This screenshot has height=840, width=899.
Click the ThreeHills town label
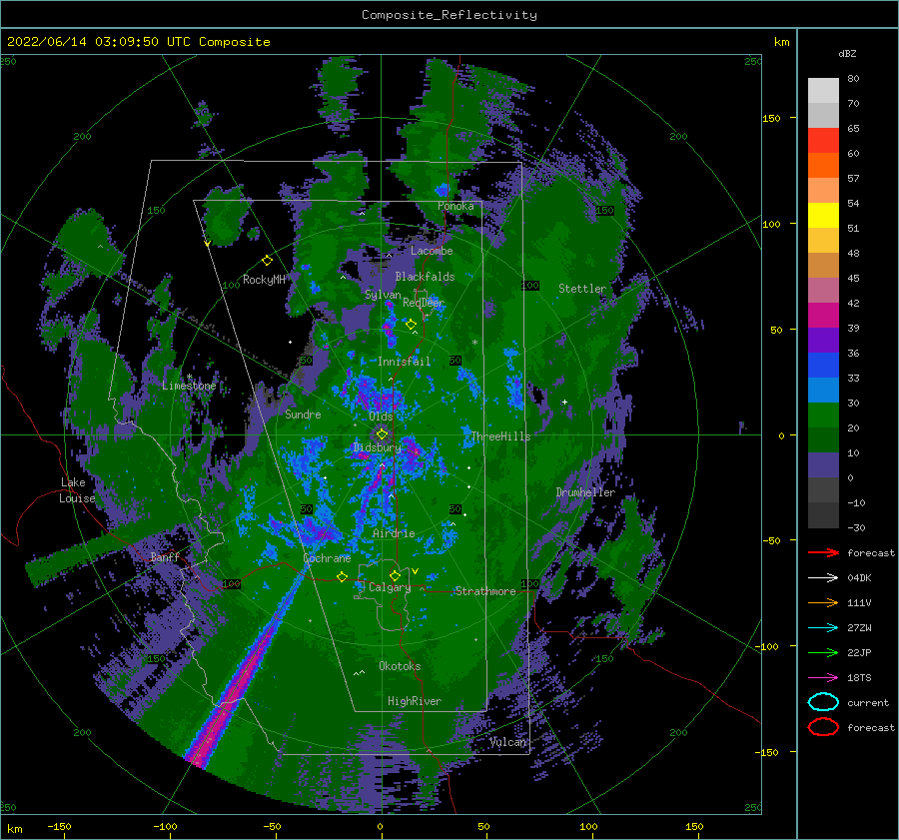click(501, 436)
